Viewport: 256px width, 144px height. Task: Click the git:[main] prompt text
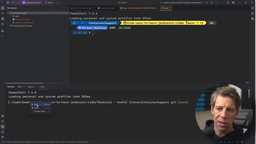pyautogui.click(x=180, y=102)
